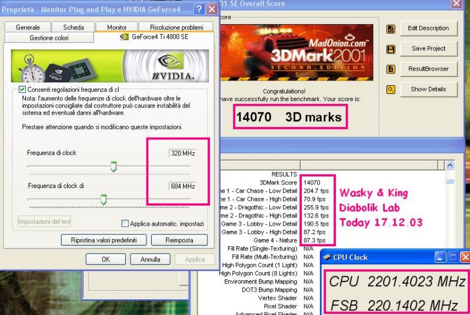Switch to the Scheda tab
This screenshot has height=315, width=470.
pos(74,27)
